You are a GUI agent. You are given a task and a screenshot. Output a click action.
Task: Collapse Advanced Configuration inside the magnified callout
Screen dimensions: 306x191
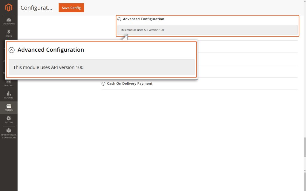[12, 50]
